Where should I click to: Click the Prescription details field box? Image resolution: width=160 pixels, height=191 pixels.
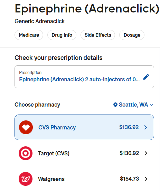point(84,77)
